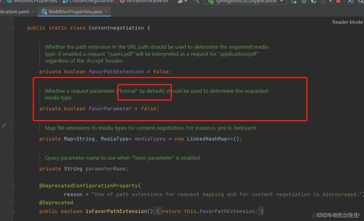Click the 'Query parameter name to use' doc comment

(x=123, y=158)
